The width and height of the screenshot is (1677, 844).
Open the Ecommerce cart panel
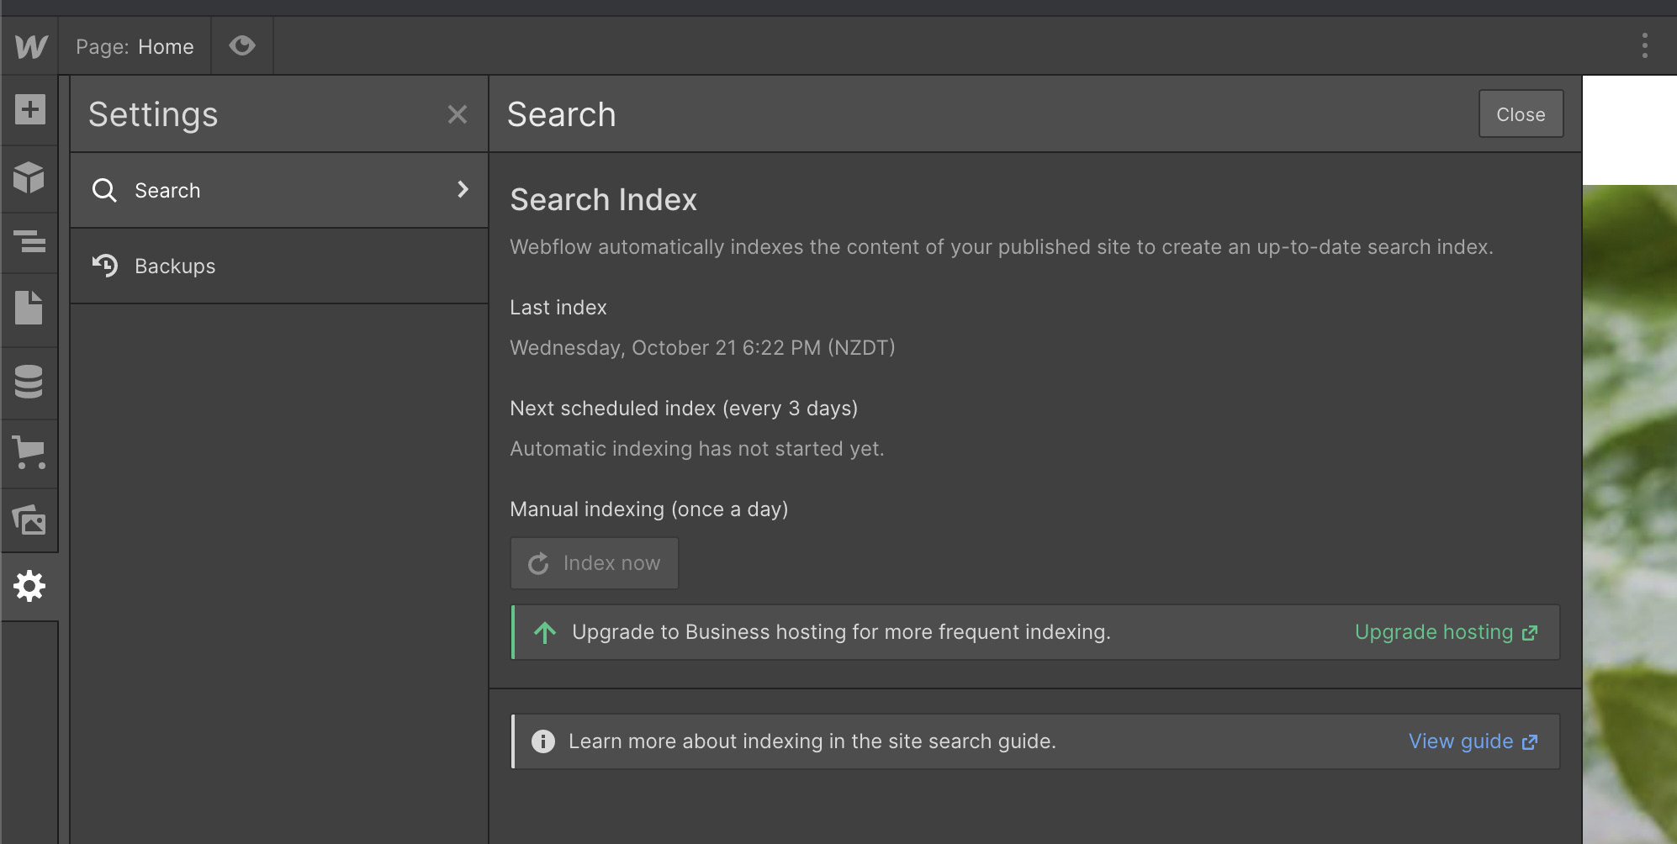pos(29,451)
